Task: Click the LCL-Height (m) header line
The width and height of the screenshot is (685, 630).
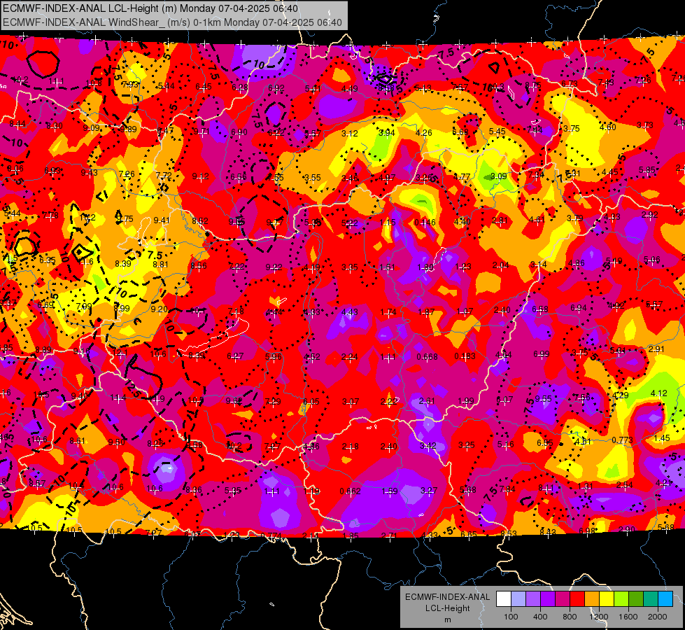Action: [150, 8]
